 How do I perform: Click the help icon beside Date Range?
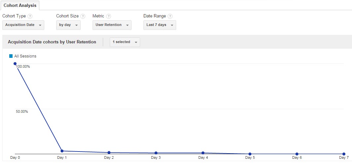pos(170,16)
